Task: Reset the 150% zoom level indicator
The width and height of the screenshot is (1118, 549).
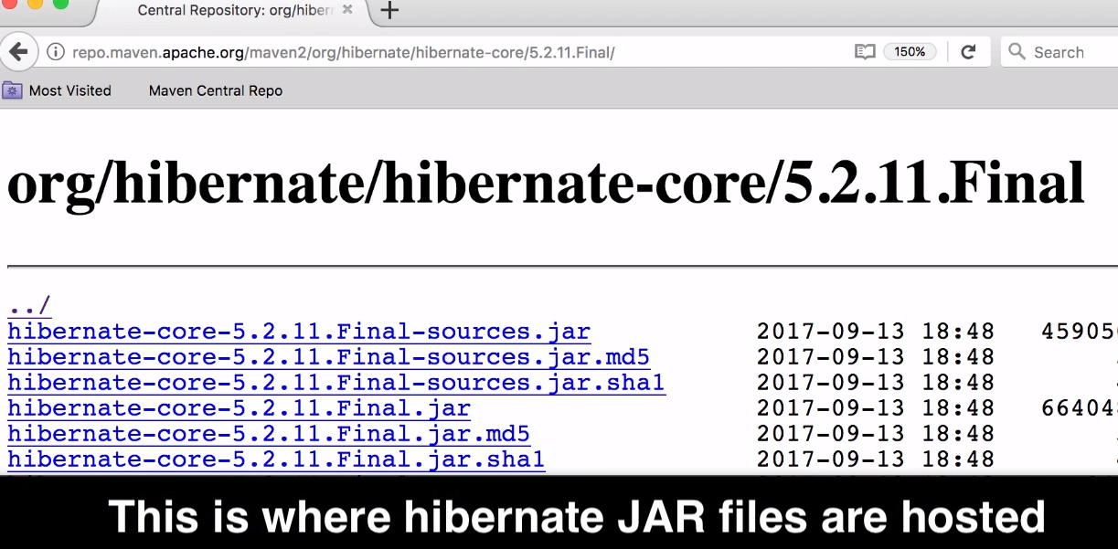Action: click(910, 52)
